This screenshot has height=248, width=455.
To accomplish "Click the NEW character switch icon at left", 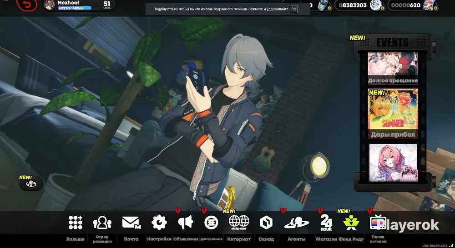I will click(31, 184).
